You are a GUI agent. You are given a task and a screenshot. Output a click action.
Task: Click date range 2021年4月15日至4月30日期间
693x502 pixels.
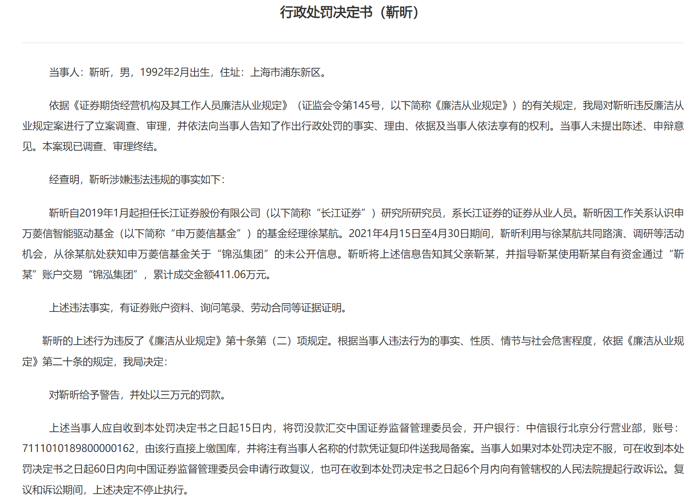(x=419, y=233)
